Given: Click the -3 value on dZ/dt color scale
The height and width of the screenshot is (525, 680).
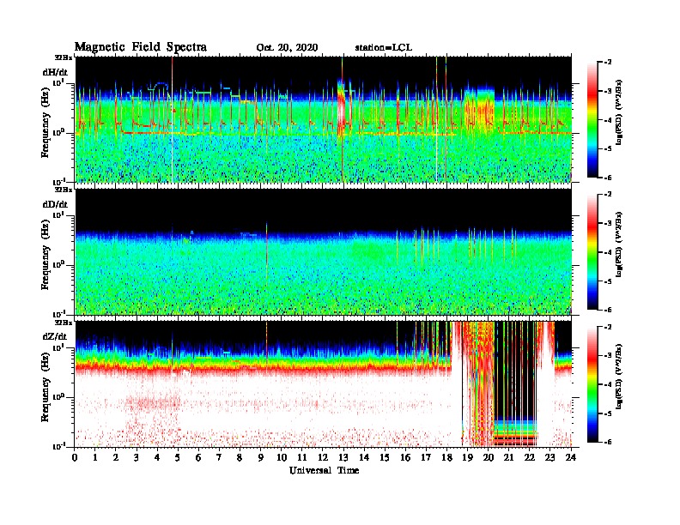Looking at the screenshot, I should (x=608, y=356).
